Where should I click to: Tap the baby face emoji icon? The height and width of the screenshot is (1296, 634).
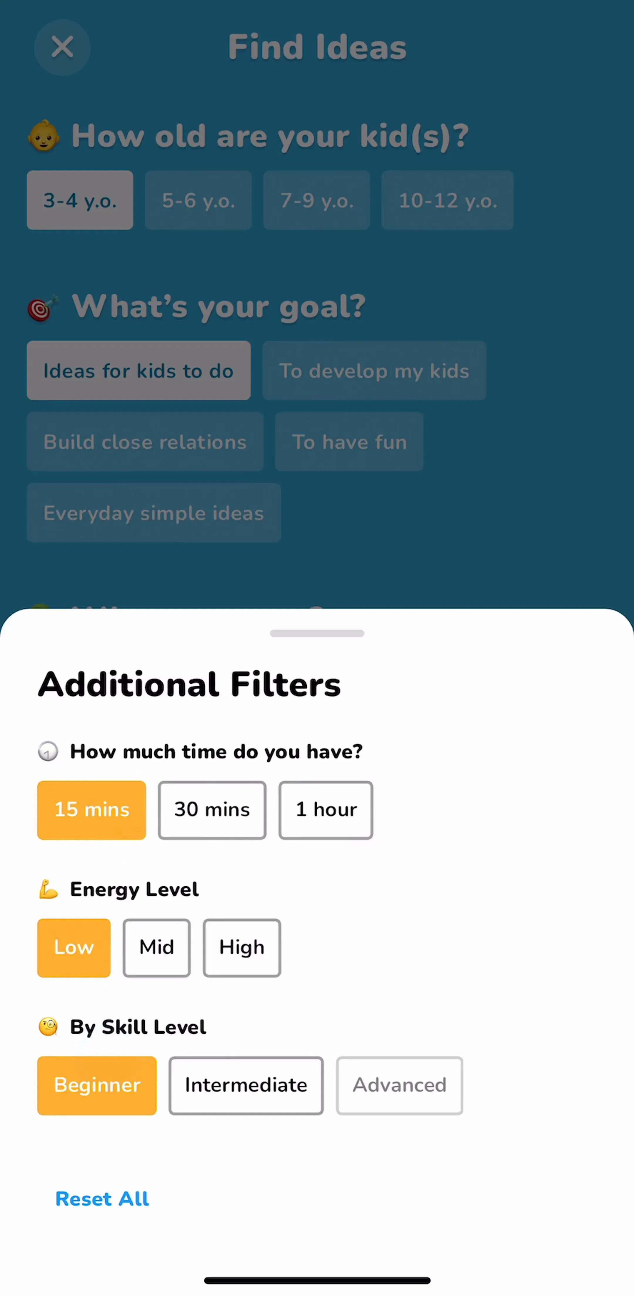tap(44, 135)
